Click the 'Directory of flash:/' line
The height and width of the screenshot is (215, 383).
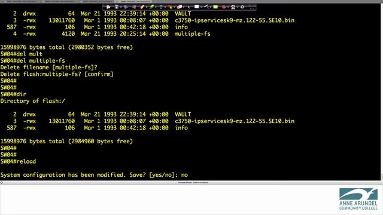click(x=33, y=101)
